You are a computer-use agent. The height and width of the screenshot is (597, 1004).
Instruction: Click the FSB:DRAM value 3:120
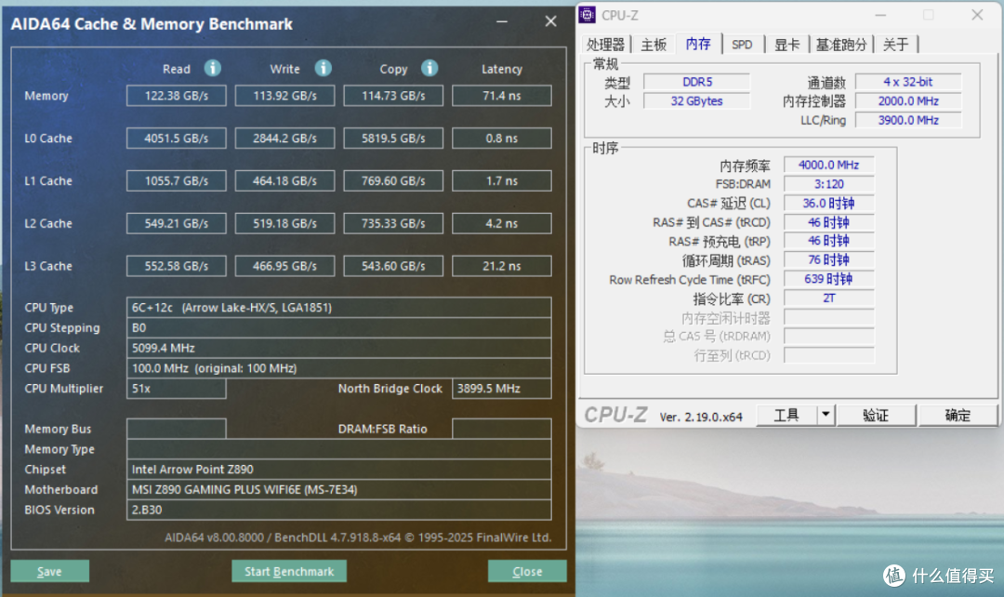point(828,184)
